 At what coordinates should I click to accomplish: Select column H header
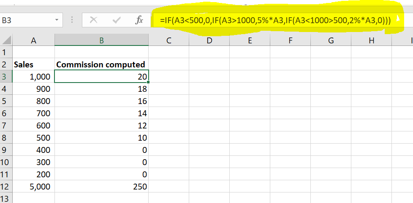[x=371, y=40]
